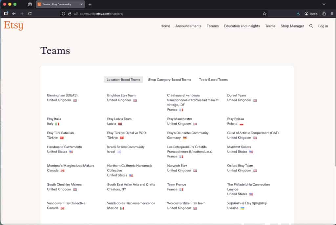Open the Forums menu item
The image size is (336, 225).
[213, 26]
